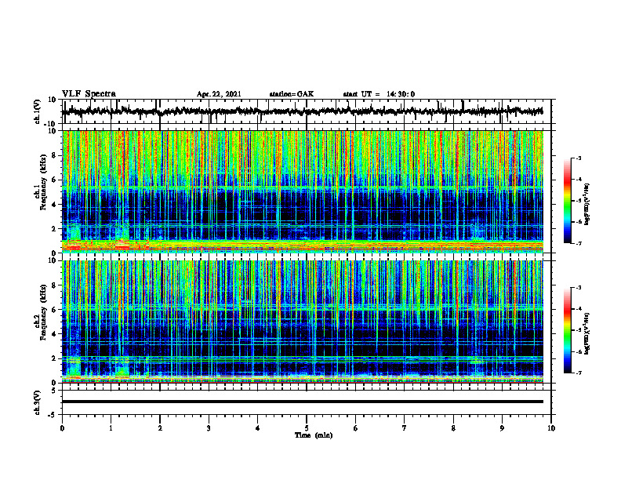Click the flat black ch.3 trace line
621x480 pixels.
302,402
